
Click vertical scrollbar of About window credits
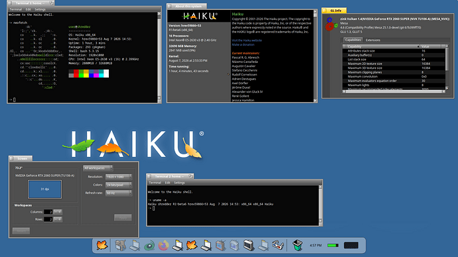coord(315,56)
